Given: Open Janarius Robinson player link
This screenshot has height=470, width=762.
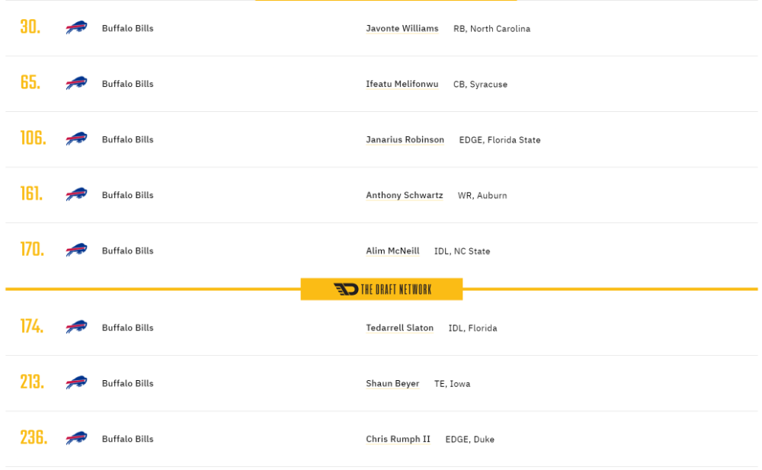Looking at the screenshot, I should [x=405, y=139].
